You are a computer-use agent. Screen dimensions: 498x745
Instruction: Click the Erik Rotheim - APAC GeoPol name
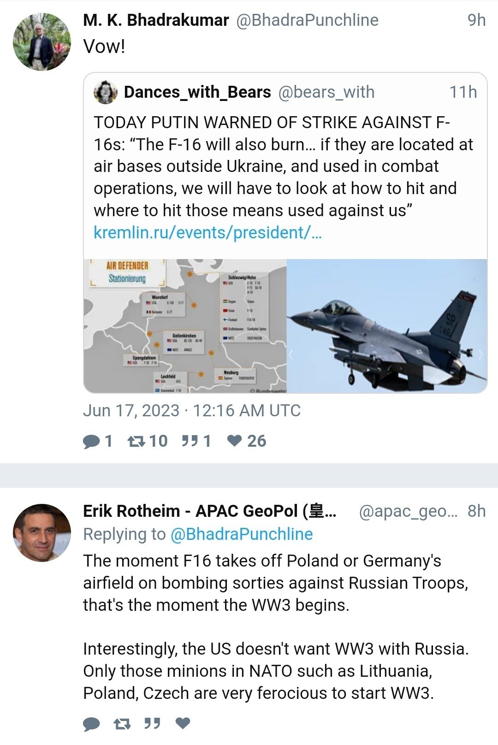pos(209,511)
